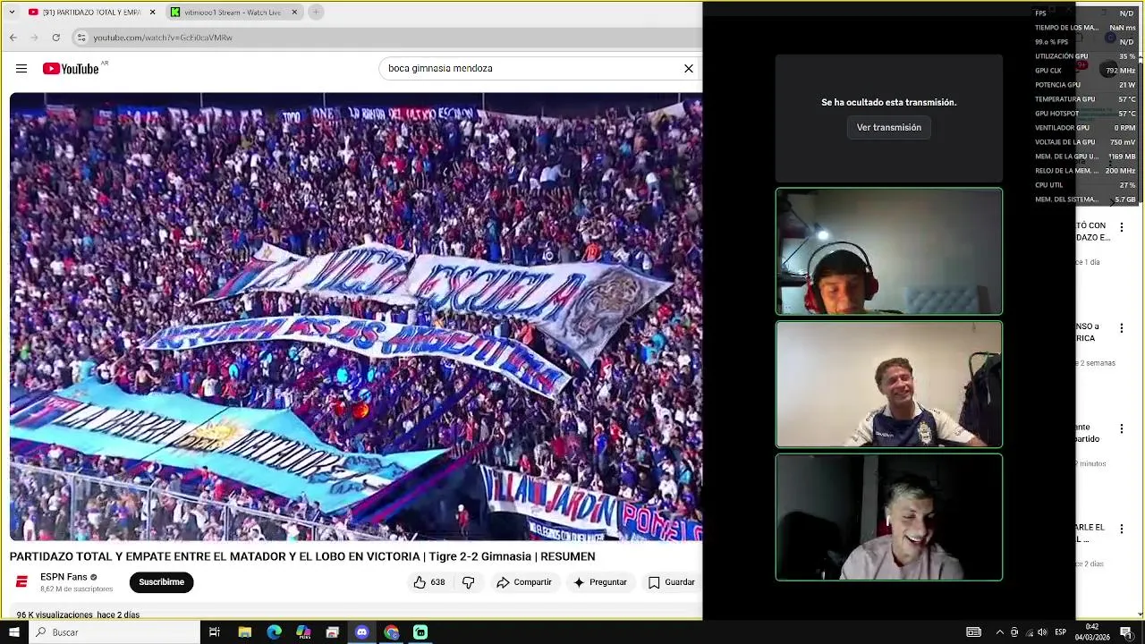Click the Tigre vs Gimnasia video player

[355, 317]
